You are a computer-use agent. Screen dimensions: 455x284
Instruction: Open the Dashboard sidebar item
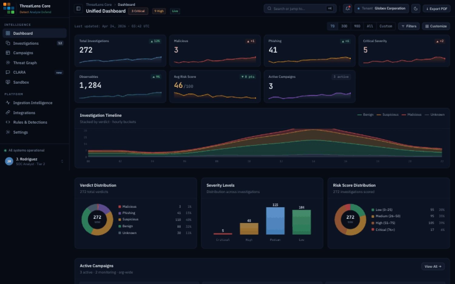(35, 33)
